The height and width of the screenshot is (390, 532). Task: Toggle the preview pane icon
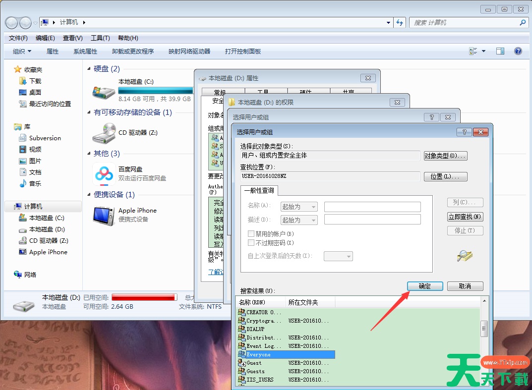[500, 51]
